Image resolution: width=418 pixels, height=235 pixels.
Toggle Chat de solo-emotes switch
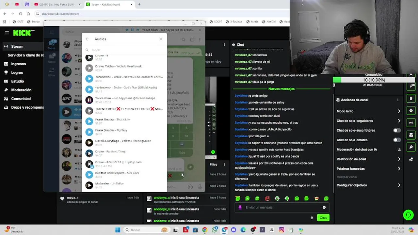point(397,140)
